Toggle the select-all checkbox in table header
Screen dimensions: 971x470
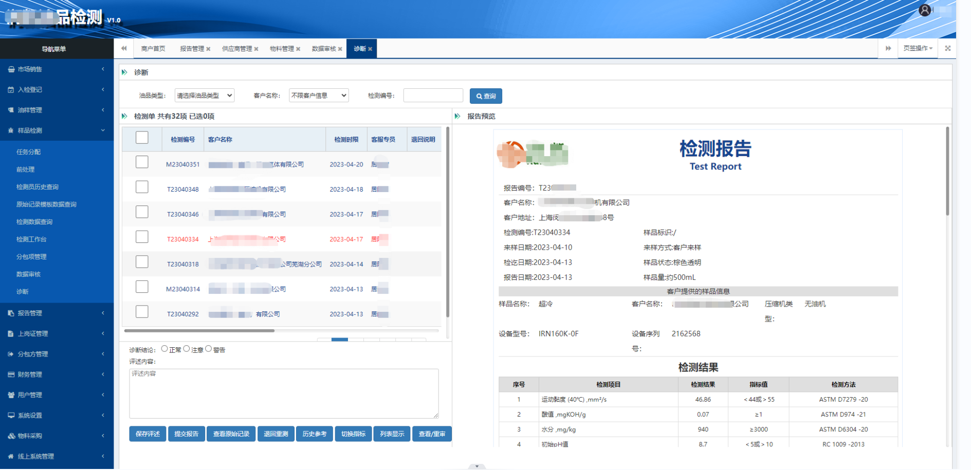(x=142, y=138)
